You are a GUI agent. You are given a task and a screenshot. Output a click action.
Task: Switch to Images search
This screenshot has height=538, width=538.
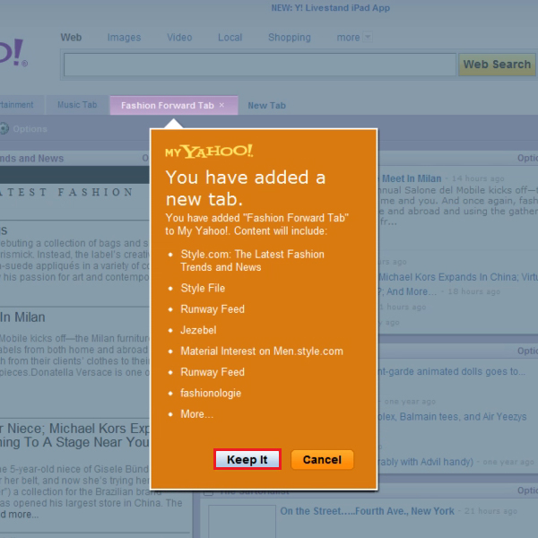(x=124, y=37)
